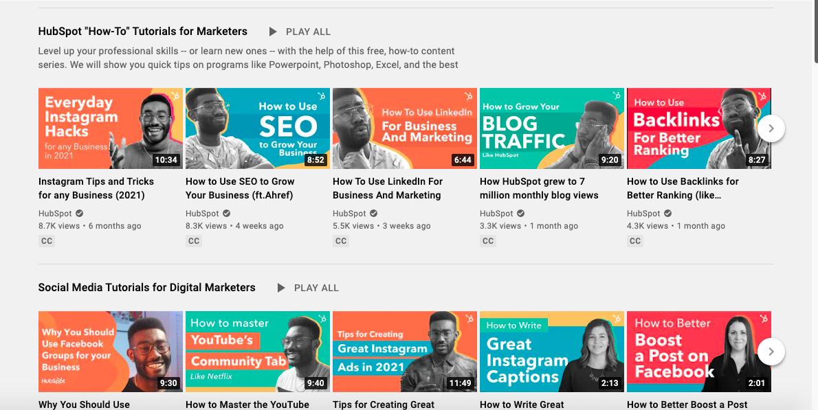Image resolution: width=818 pixels, height=410 pixels.
Task: Click CC badge under LinkedIn video
Action: 341,241
